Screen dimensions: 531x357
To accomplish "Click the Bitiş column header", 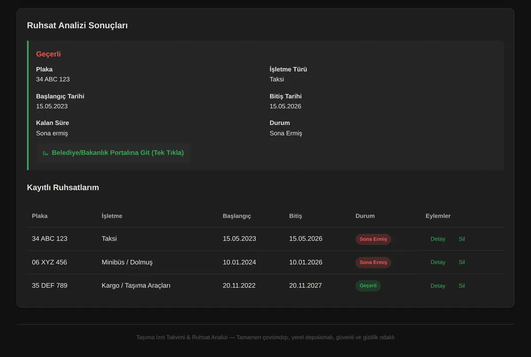I will point(296,216).
